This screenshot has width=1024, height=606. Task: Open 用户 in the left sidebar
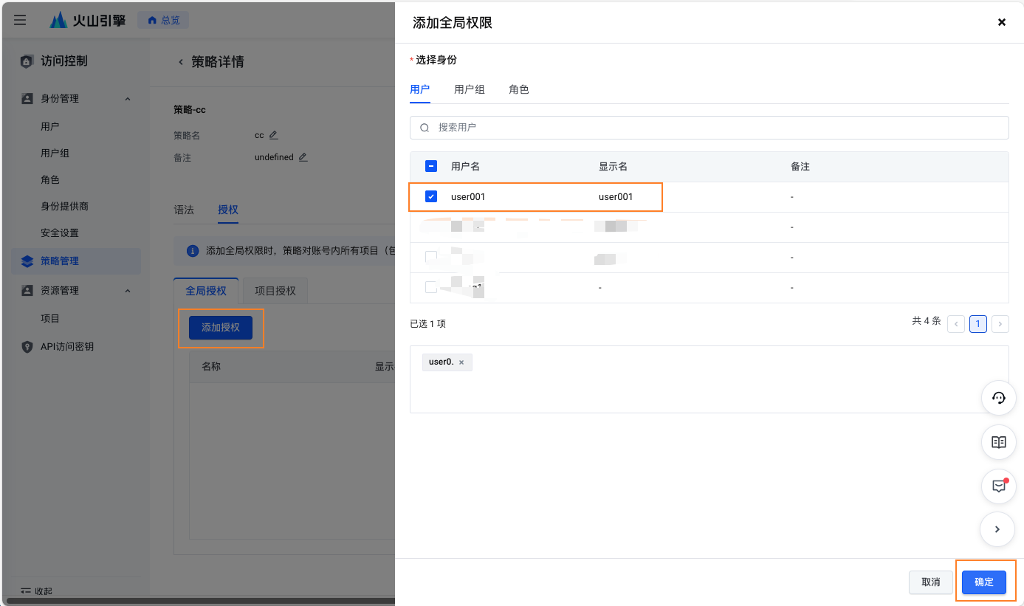50,126
